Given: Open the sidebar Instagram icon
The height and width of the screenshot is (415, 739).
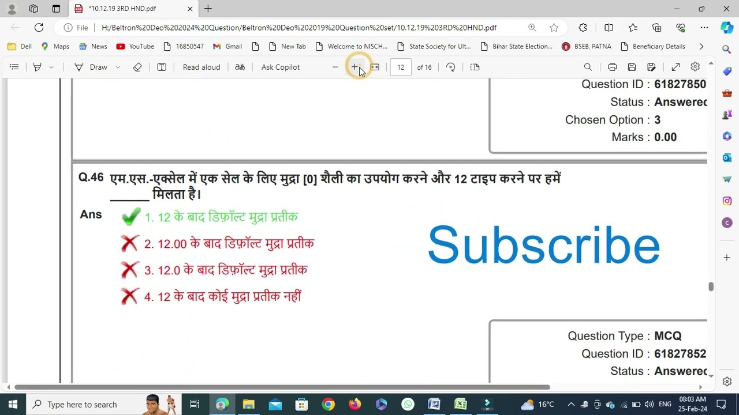Looking at the screenshot, I should click(727, 201).
